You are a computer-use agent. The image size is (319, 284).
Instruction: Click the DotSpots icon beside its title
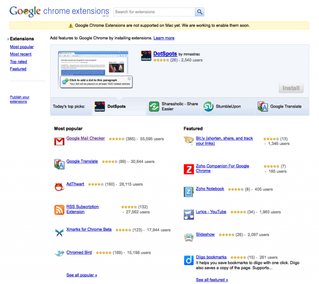click(x=146, y=56)
